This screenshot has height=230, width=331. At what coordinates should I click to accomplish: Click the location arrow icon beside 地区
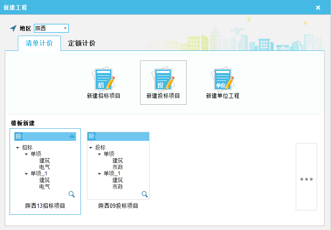click(x=13, y=28)
